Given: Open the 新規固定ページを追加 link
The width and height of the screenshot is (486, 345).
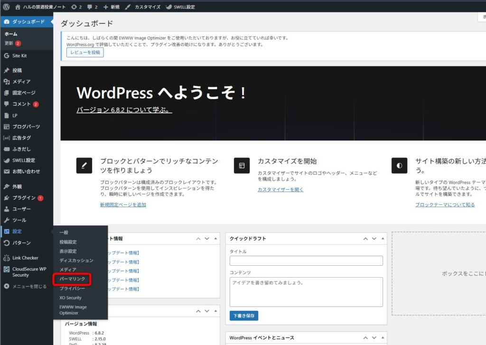Looking at the screenshot, I should [123, 205].
